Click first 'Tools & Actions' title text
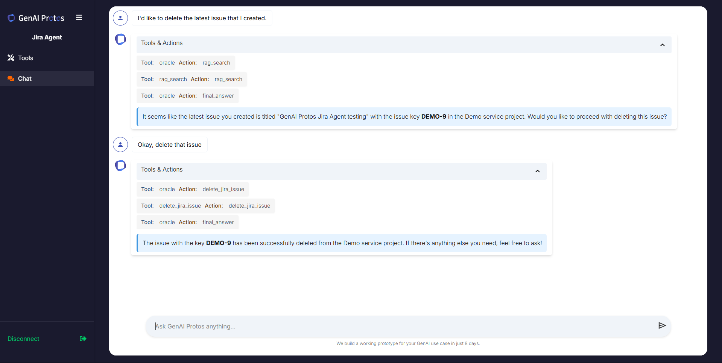Screen dimensions: 722x363 162,43
